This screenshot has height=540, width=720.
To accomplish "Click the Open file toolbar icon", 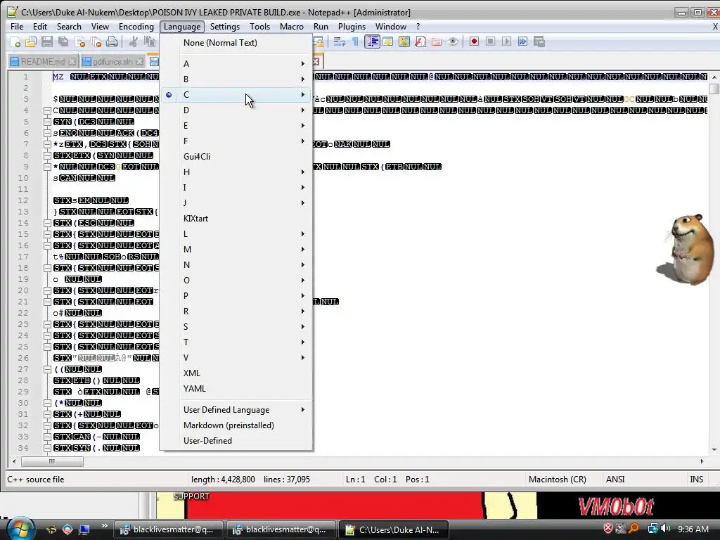I will 31,42.
